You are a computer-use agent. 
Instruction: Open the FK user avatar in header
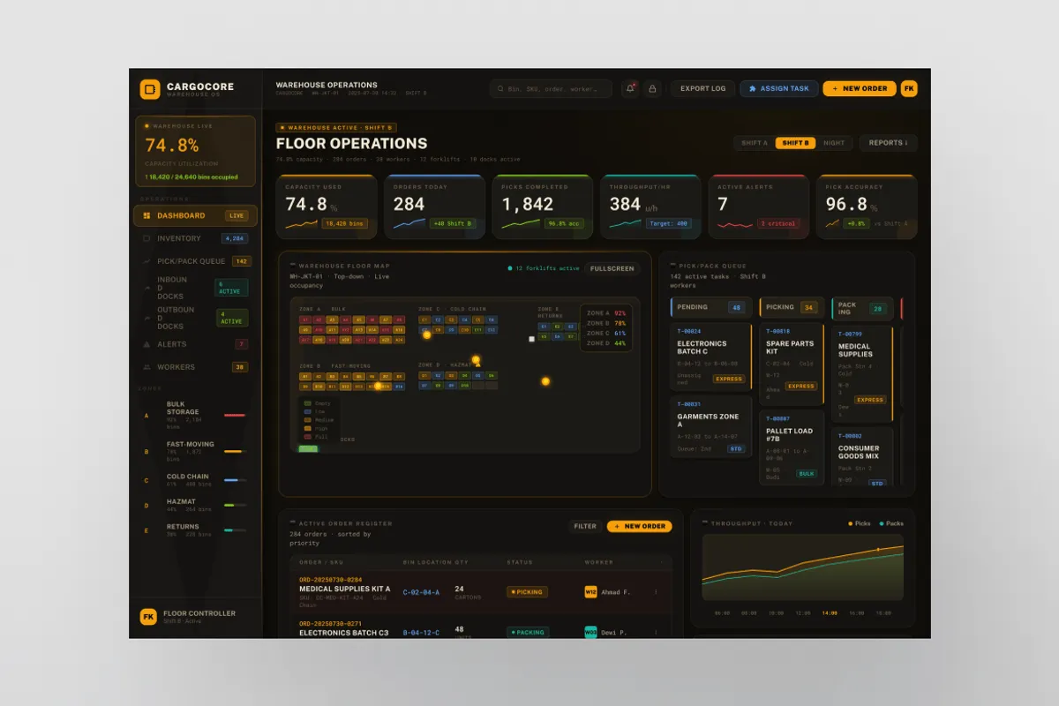point(909,88)
